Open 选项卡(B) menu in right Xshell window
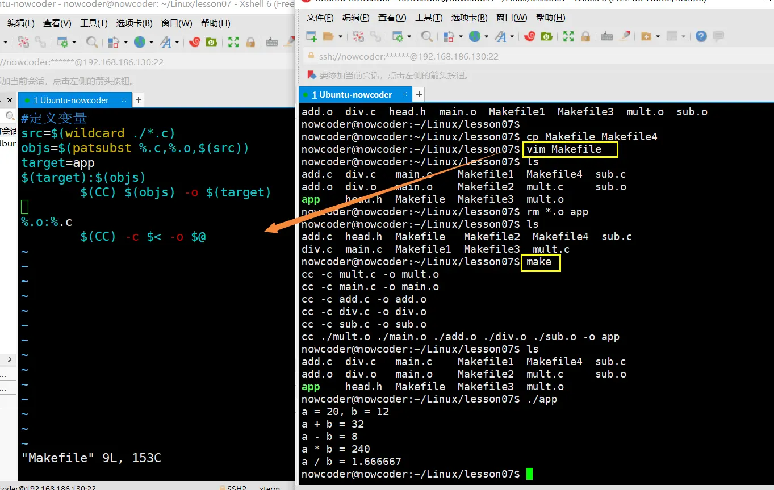Viewport: 774px width, 490px height. pyautogui.click(x=469, y=18)
